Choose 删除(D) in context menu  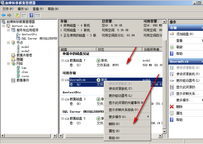point(127,124)
